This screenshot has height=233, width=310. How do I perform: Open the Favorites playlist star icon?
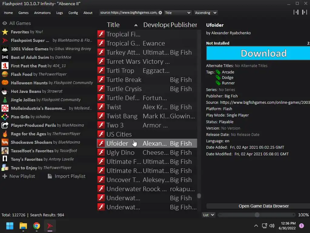[x=5, y=32]
